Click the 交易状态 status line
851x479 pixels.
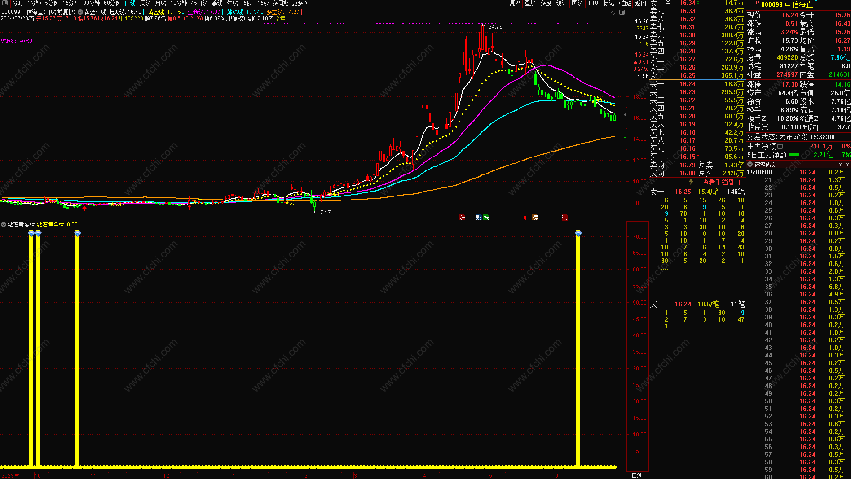[x=791, y=137]
